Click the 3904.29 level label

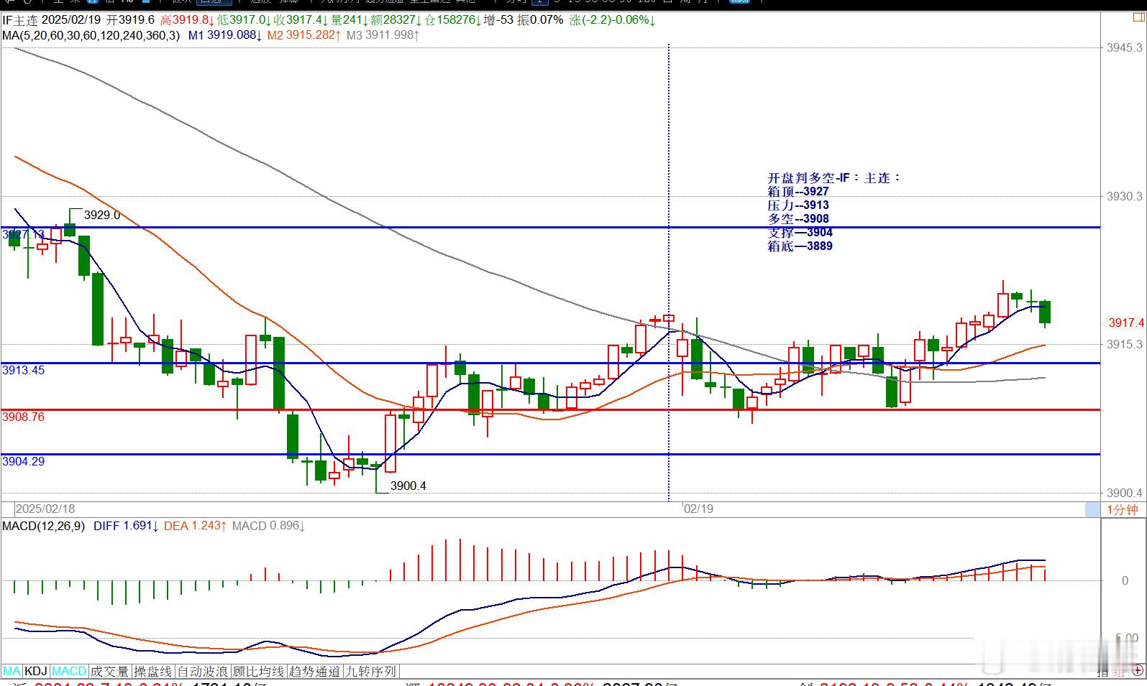click(23, 461)
